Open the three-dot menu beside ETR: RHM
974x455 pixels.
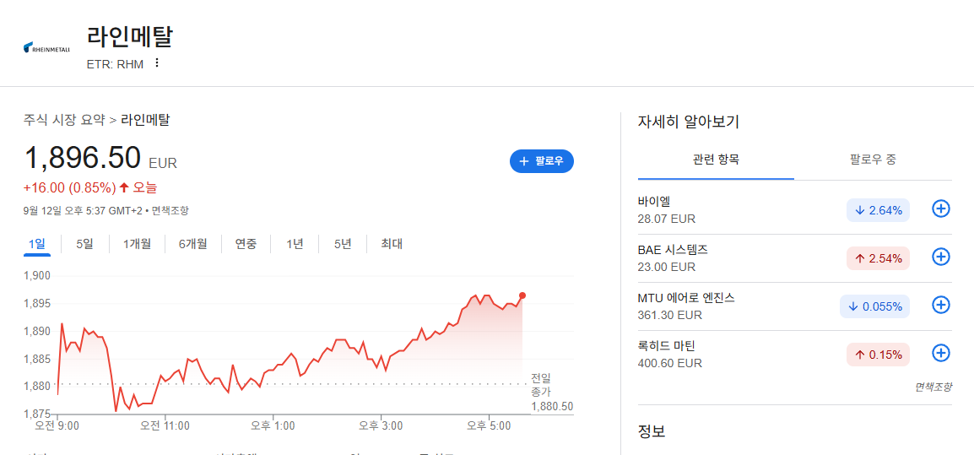pos(156,62)
